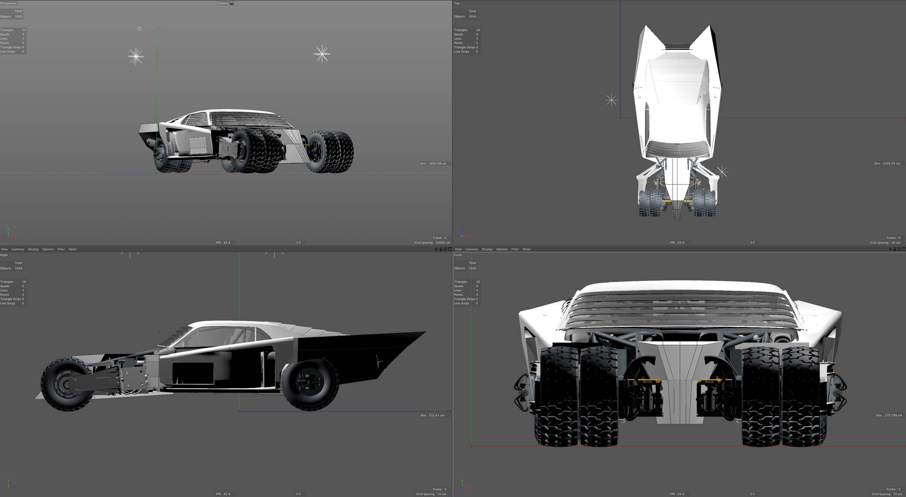The height and width of the screenshot is (497, 906).
Task: Click 'Triangles 24' statistic in Perspective viewport
Action: [13, 30]
